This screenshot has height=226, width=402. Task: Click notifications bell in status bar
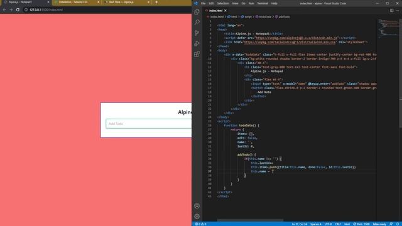point(398,224)
